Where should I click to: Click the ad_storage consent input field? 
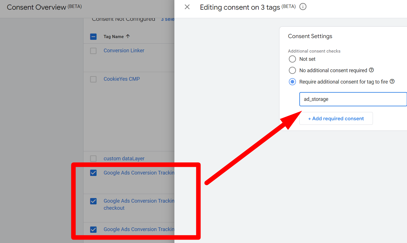(x=353, y=99)
